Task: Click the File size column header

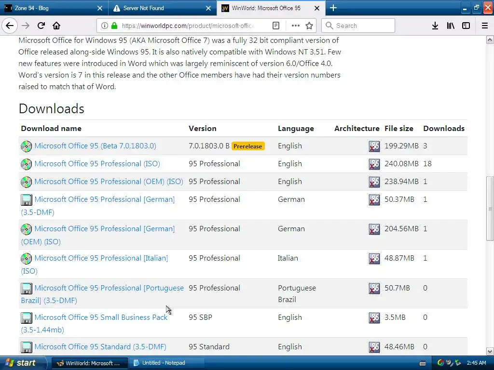Action: (x=399, y=128)
